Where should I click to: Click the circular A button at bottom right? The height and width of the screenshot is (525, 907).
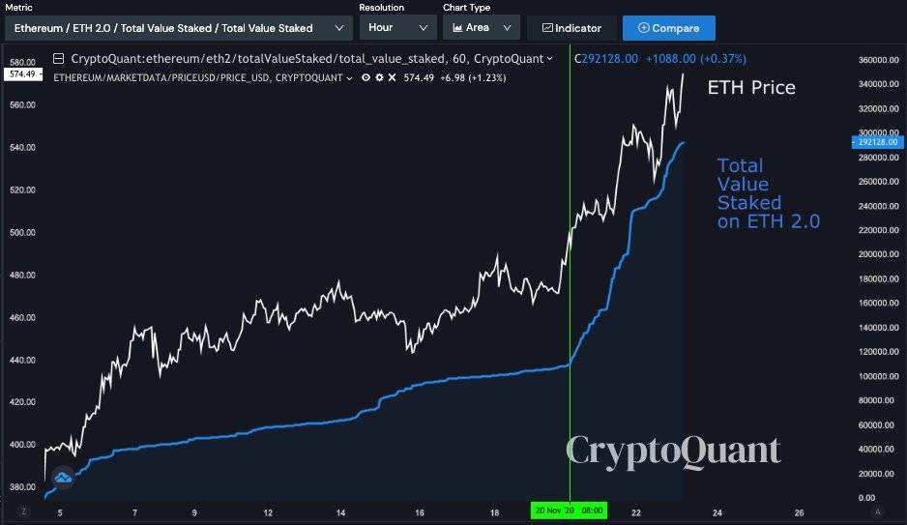tap(877, 511)
